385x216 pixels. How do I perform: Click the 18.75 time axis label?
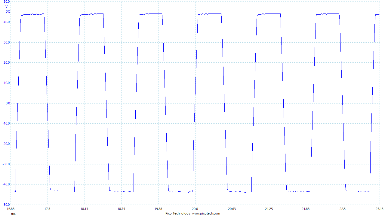(x=121, y=209)
